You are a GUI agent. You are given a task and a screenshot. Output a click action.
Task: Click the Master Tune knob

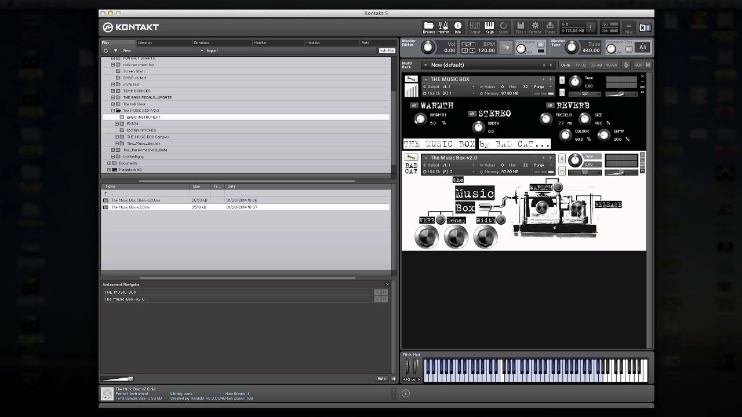(x=572, y=47)
